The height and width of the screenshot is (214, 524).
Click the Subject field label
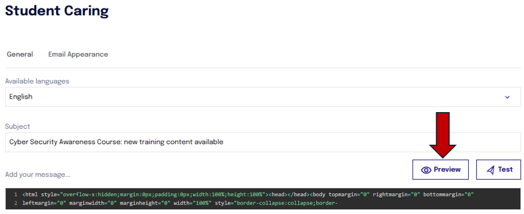pos(17,126)
